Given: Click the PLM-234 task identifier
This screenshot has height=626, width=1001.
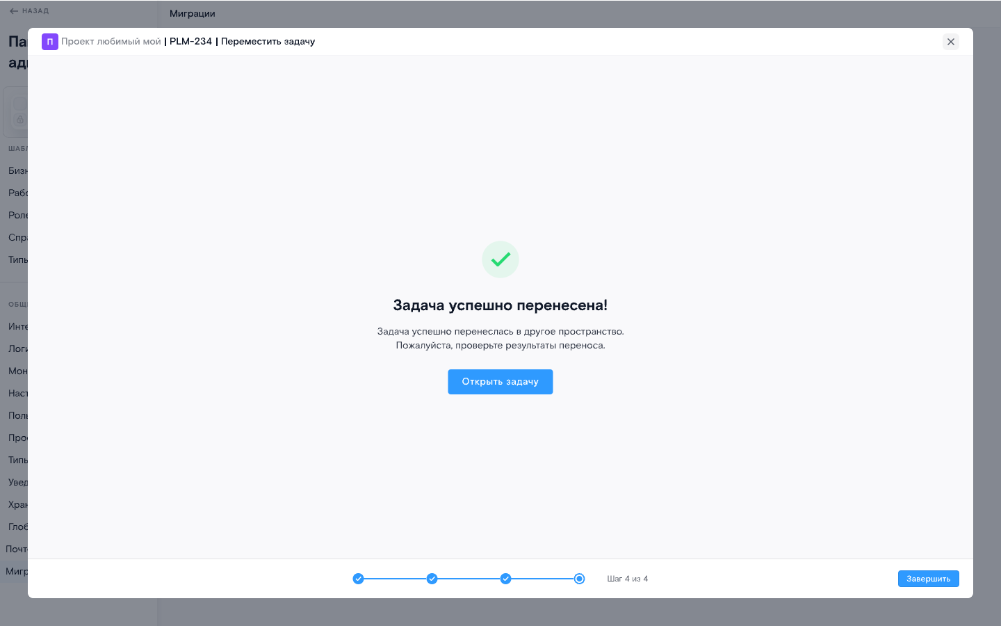Looking at the screenshot, I should point(190,42).
